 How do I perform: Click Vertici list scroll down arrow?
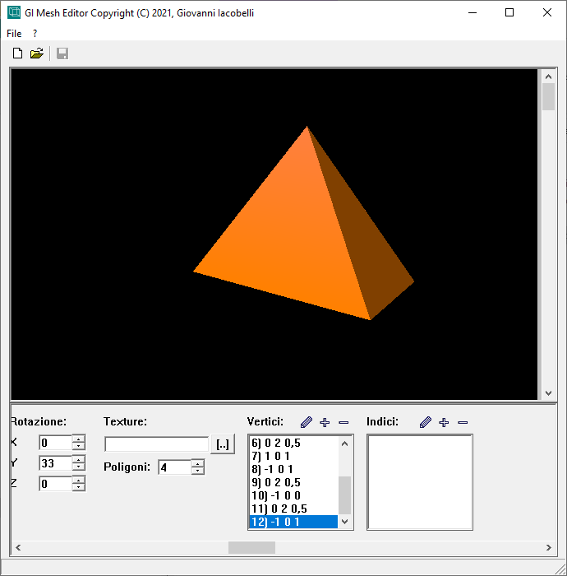click(344, 522)
